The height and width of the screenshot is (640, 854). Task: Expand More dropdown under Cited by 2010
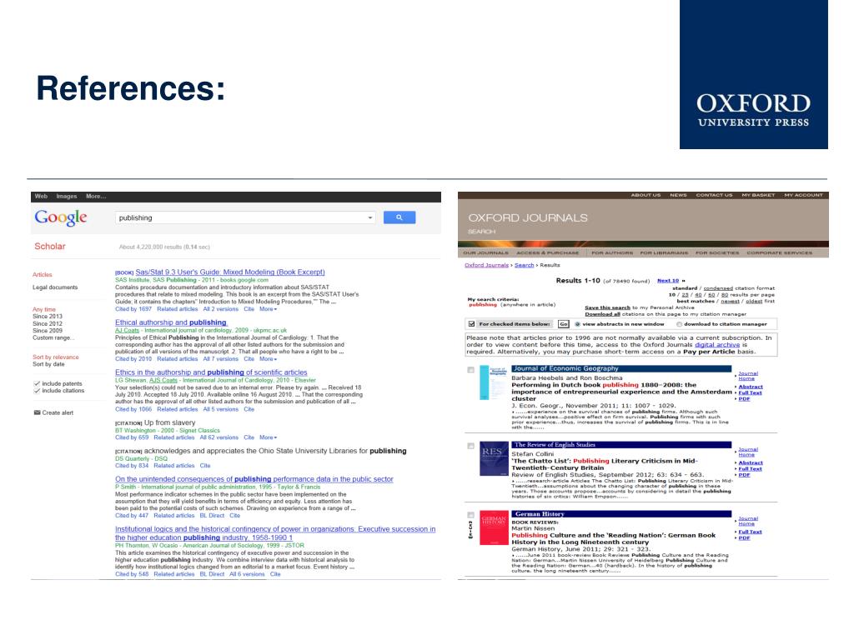pos(268,359)
